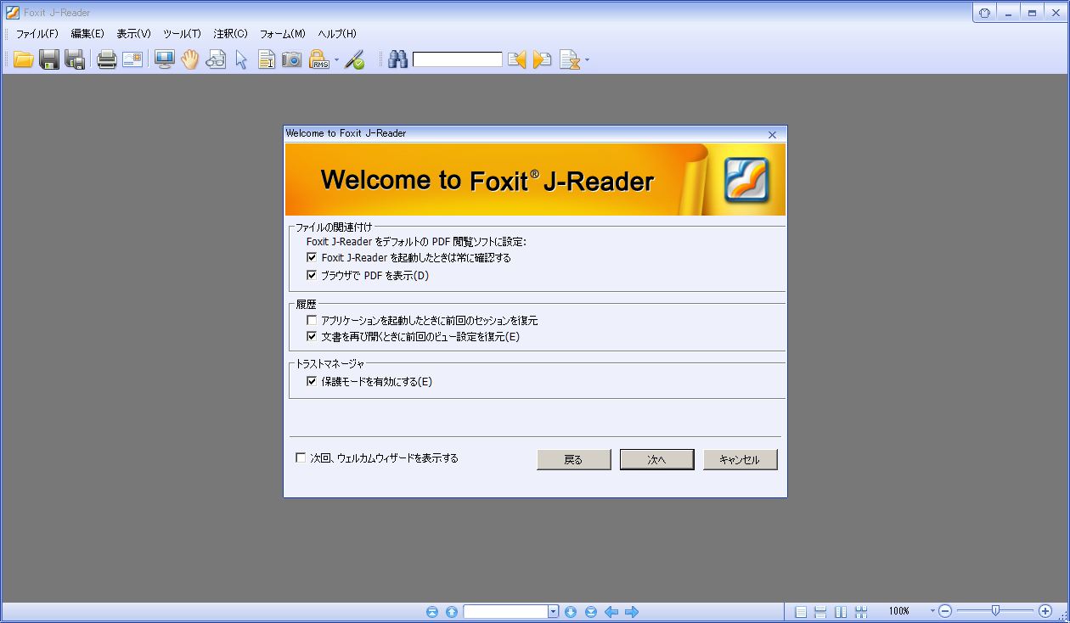Click the find previous arrow icon
The height and width of the screenshot is (623, 1070).
[x=516, y=59]
